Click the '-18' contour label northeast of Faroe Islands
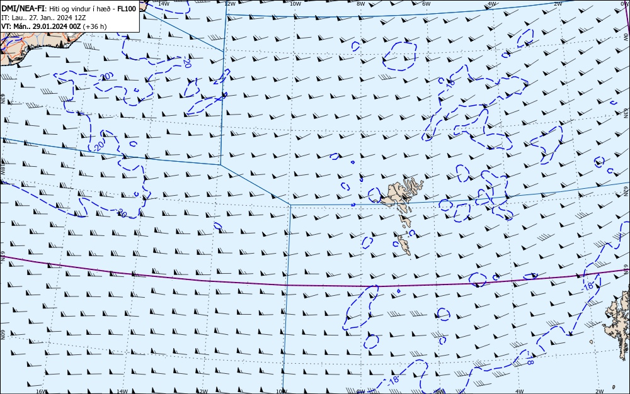This screenshot has height=394, width=630. coord(450,85)
